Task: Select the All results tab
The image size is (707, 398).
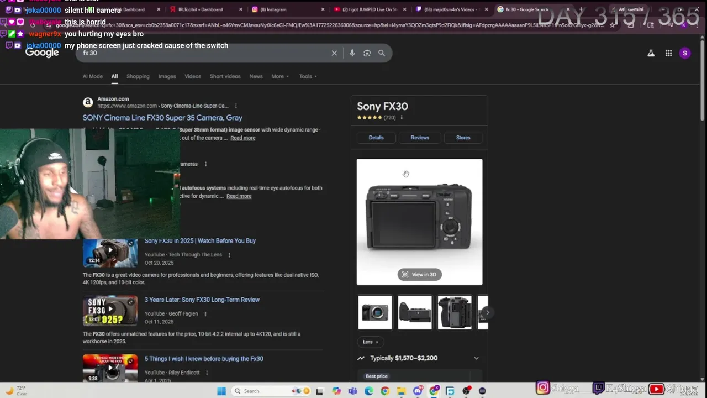Action: [114, 76]
